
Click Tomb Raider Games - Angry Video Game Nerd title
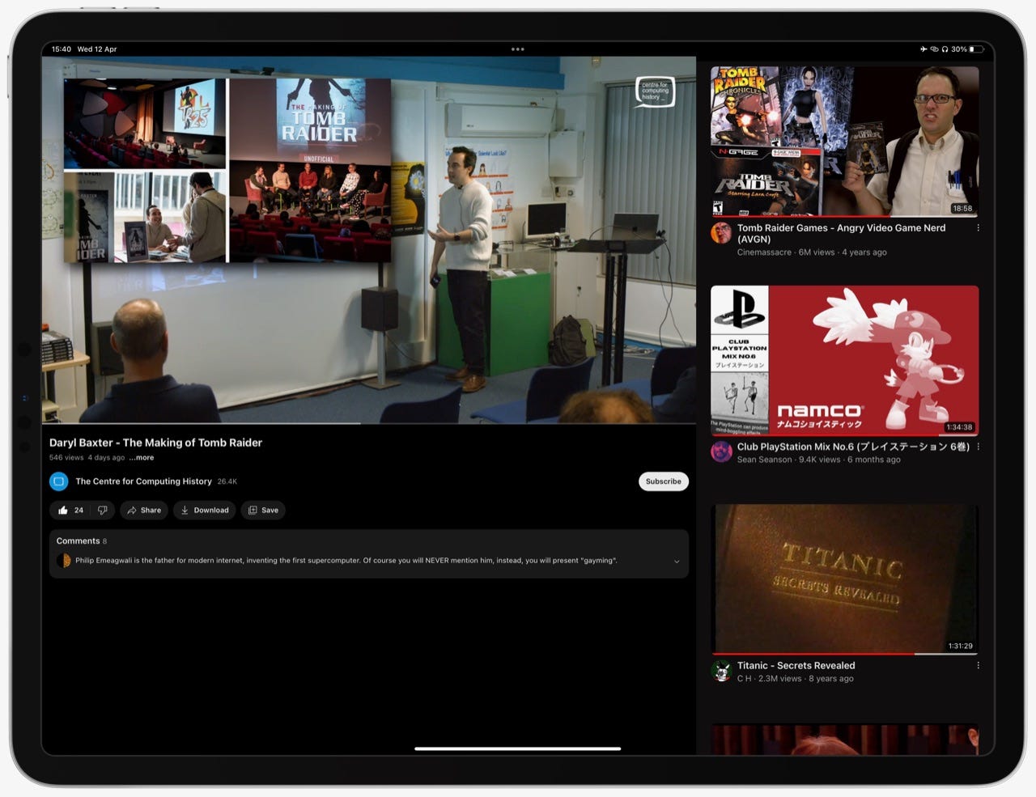coord(841,233)
